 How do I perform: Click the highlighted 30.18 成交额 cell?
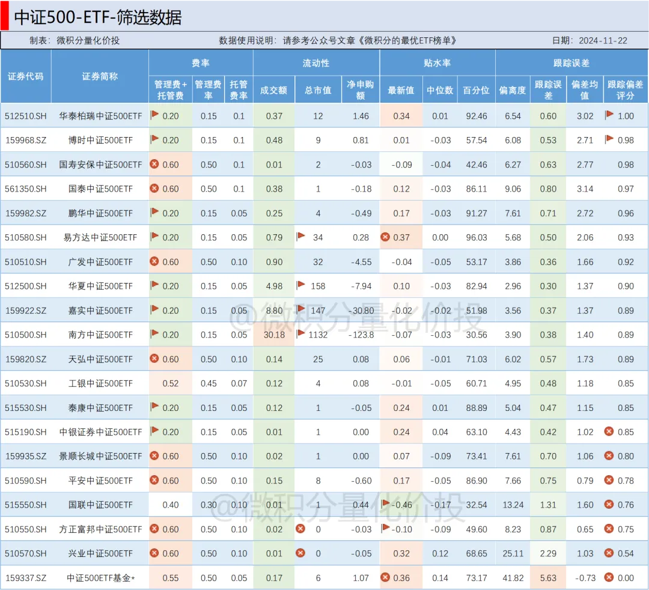273,335
